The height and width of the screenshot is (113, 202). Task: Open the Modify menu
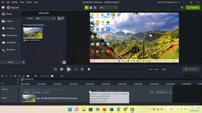[15, 2]
